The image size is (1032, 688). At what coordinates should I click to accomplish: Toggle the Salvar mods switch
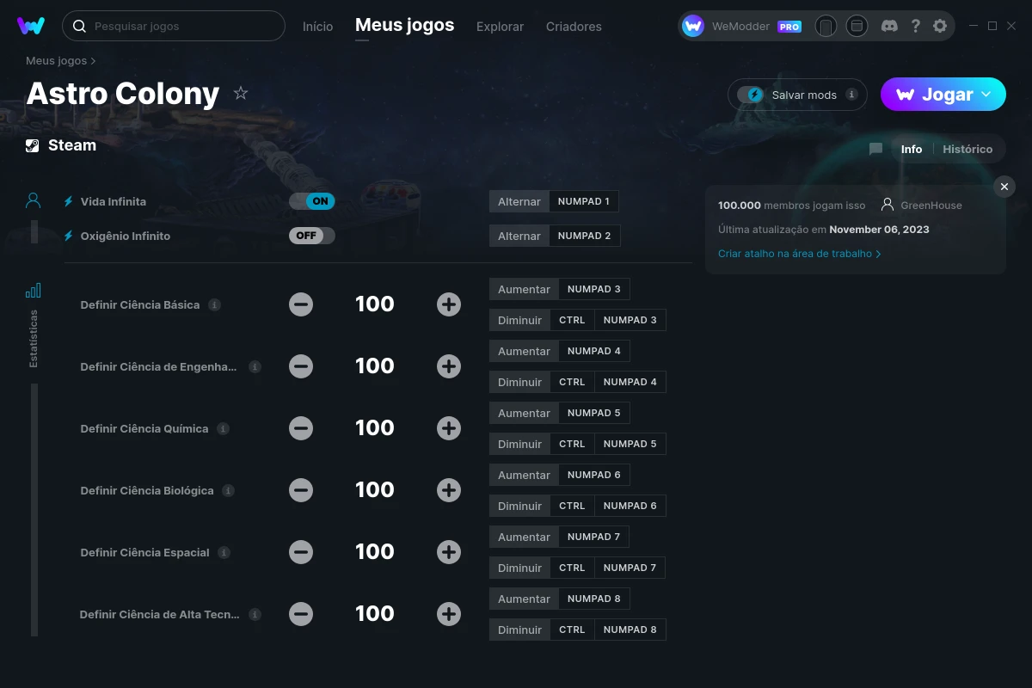[x=751, y=95]
